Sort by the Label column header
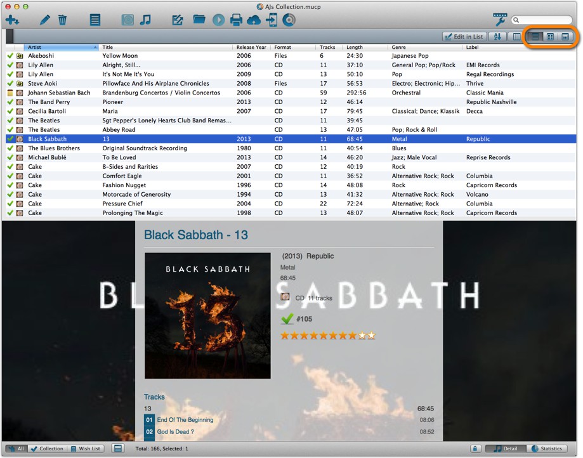The width and height of the screenshot is (583, 458). 520,47
